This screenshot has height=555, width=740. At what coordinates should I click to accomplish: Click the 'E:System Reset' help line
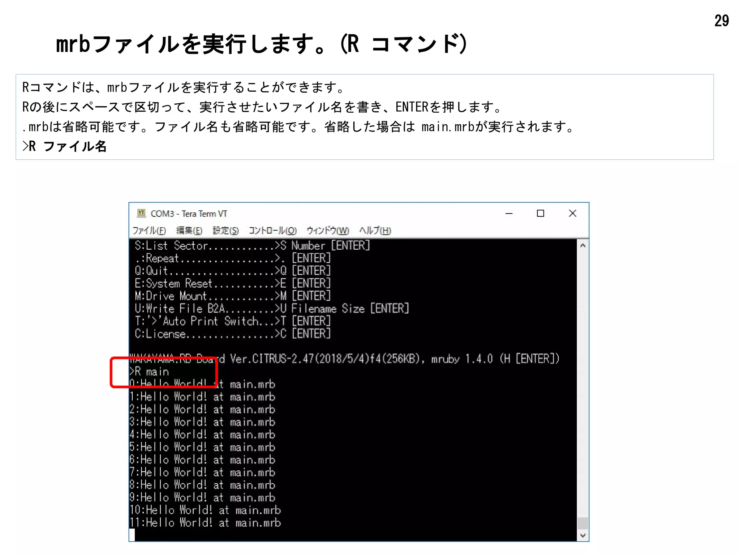click(x=233, y=284)
